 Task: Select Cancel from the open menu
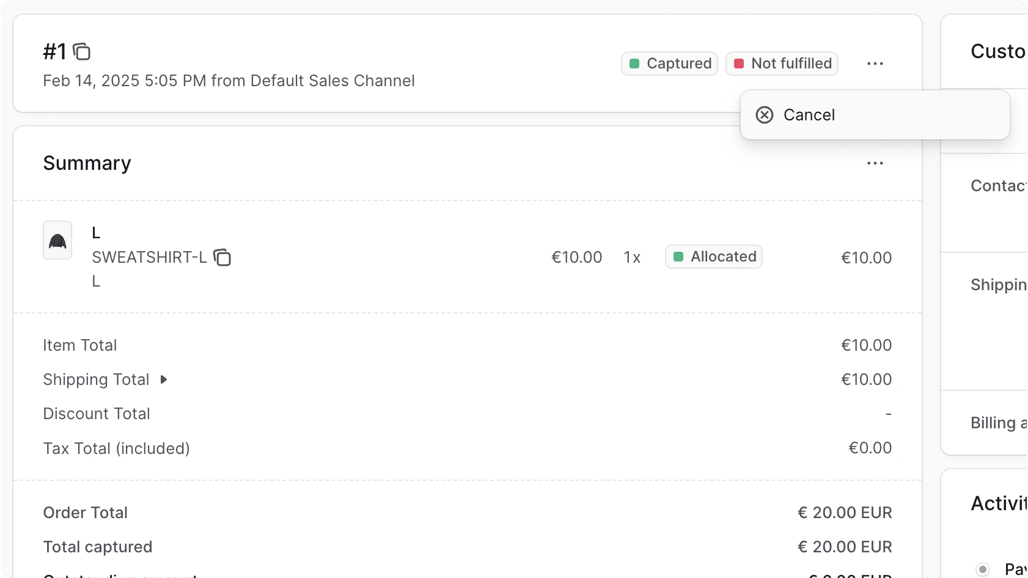(809, 115)
